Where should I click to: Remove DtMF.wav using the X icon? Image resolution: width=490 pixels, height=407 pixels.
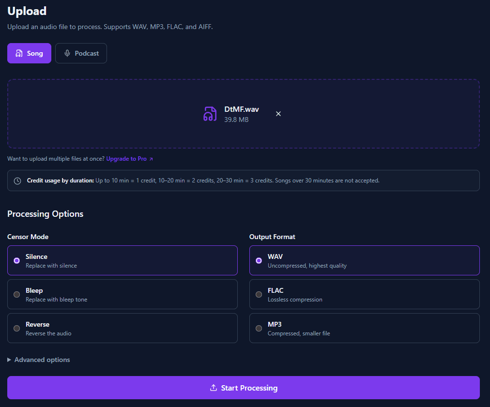278,113
